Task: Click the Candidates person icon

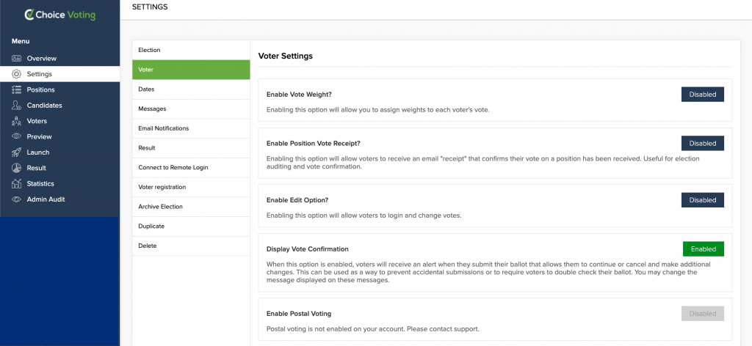Action: click(16, 106)
